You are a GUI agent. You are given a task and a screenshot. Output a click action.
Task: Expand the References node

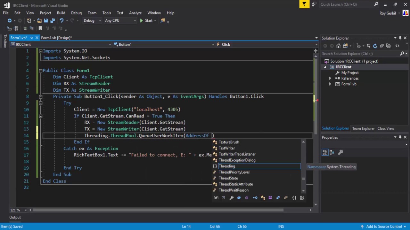330,78
